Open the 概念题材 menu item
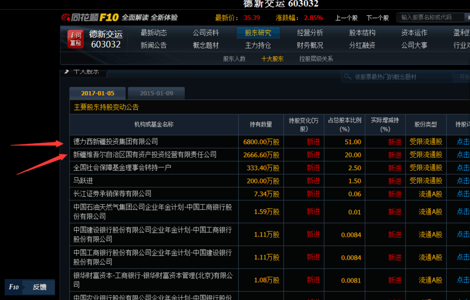The image size is (470, 300). point(206,45)
